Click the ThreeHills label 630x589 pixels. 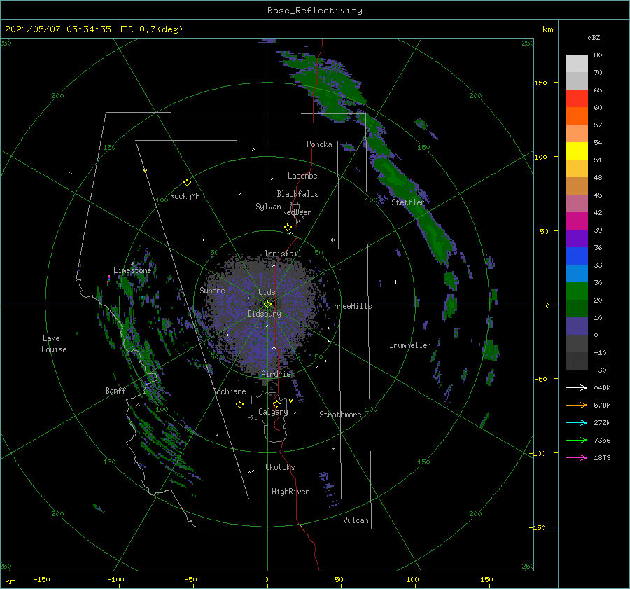(351, 306)
